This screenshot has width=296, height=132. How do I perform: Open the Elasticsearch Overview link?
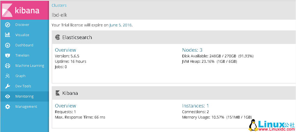click(65, 50)
